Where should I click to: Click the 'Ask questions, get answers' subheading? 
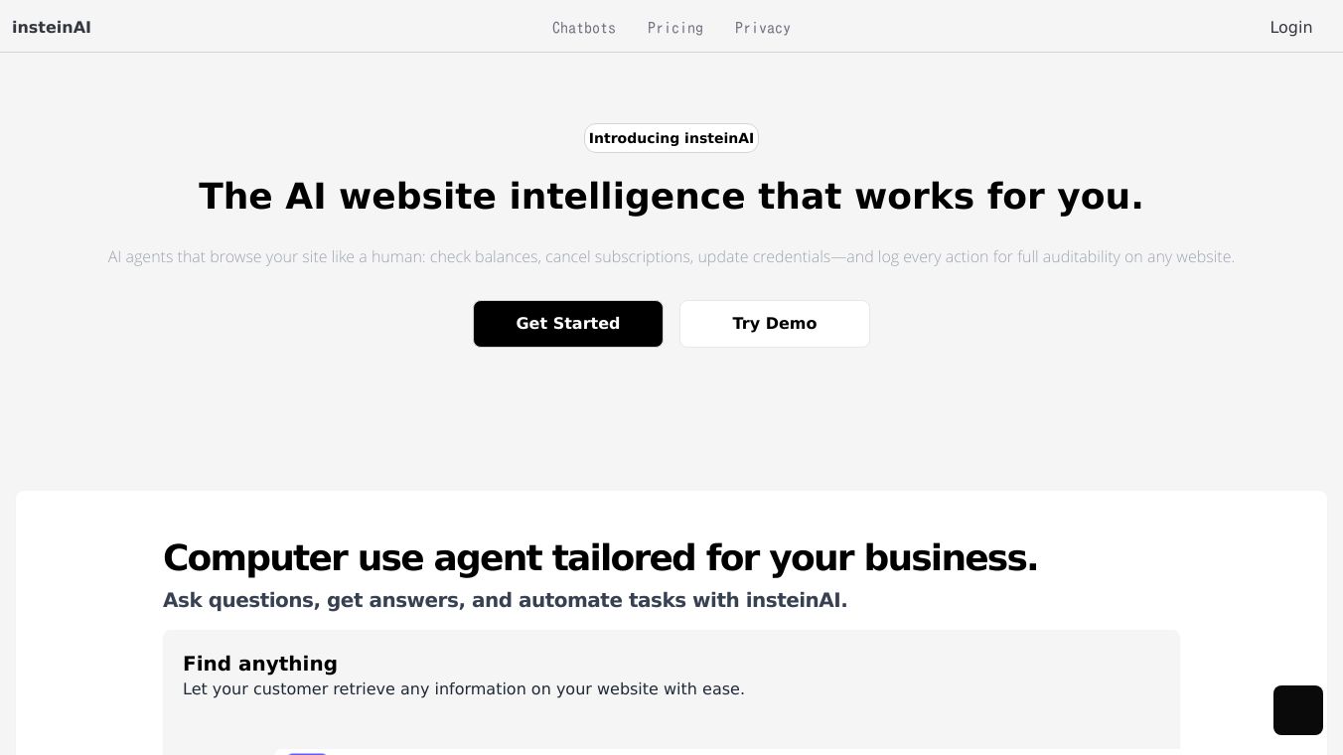505,600
